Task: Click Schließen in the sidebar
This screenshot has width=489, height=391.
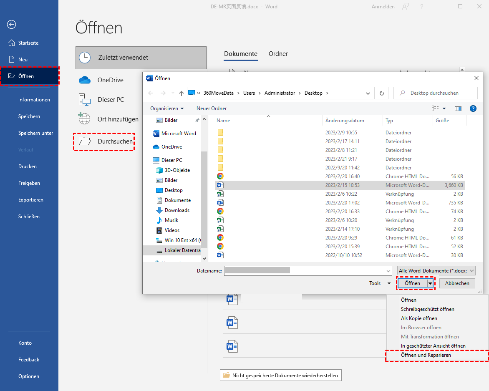Action: [29, 217]
